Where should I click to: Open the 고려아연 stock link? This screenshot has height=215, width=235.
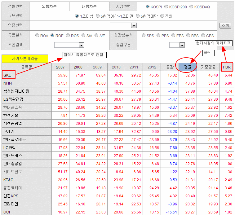click(11, 204)
